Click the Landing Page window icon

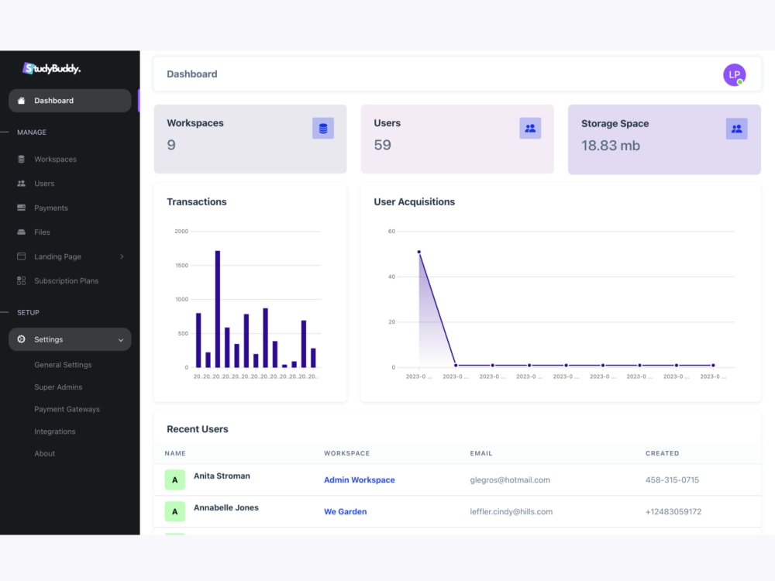(x=21, y=256)
